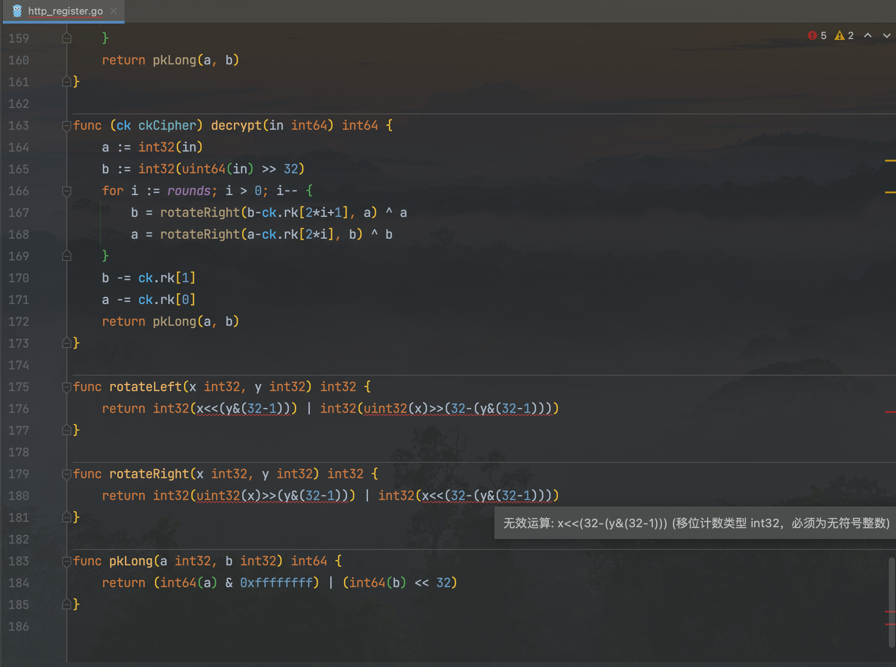The image size is (896, 667).
Task: Click yellow warning stripe near line 165
Action: 890,161
